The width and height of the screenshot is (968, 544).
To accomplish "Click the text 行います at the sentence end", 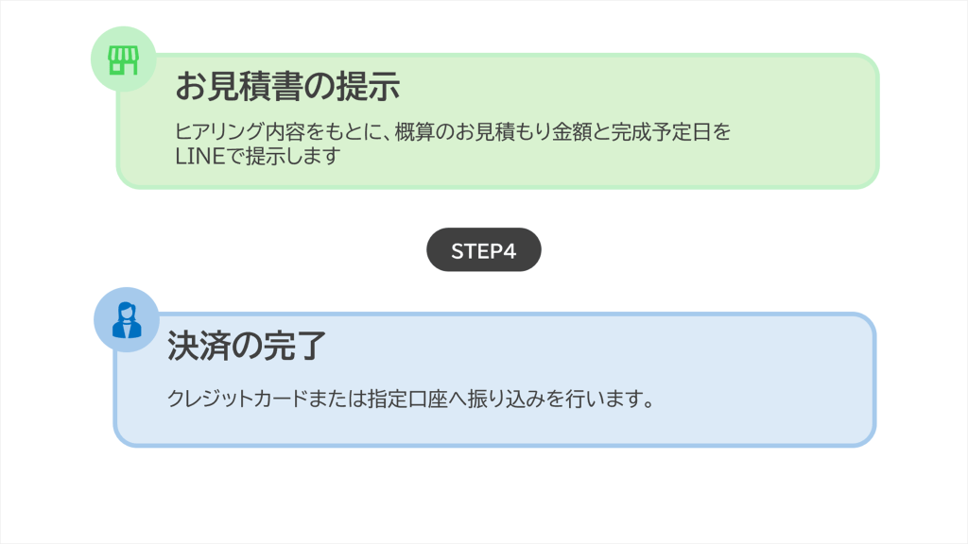I will tap(602, 398).
